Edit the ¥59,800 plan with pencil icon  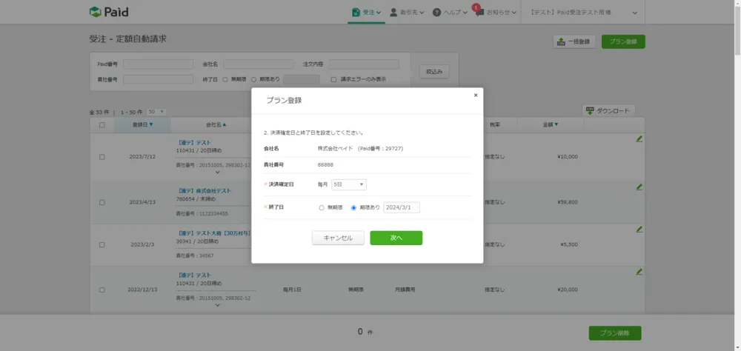(639, 187)
